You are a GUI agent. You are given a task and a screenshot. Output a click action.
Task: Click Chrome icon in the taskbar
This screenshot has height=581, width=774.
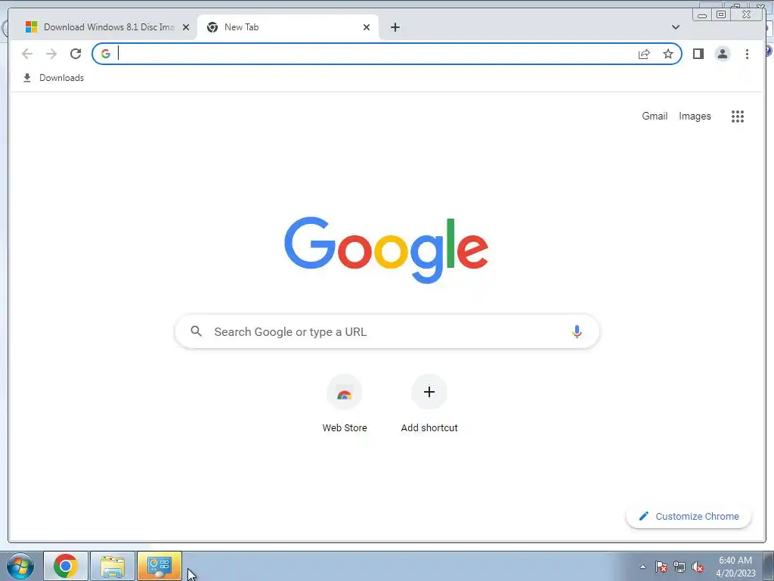pyautogui.click(x=66, y=566)
